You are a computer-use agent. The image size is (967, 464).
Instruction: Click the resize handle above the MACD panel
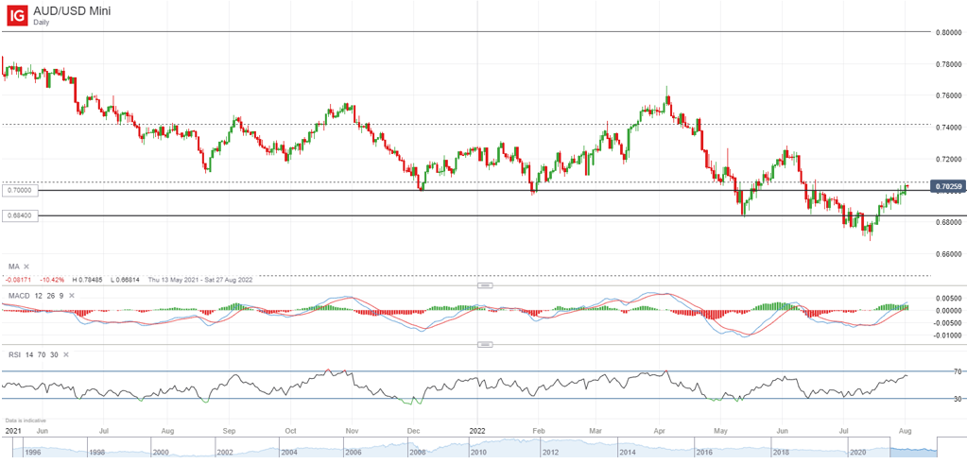tap(485, 286)
